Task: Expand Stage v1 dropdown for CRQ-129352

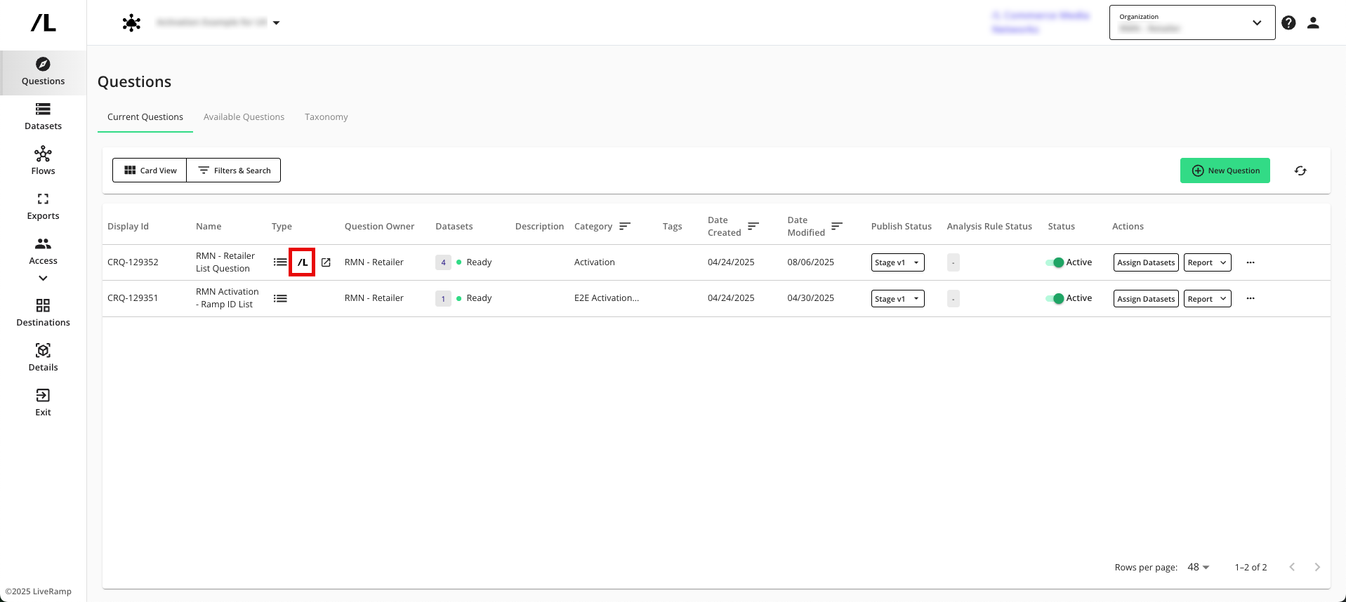Action: click(897, 262)
